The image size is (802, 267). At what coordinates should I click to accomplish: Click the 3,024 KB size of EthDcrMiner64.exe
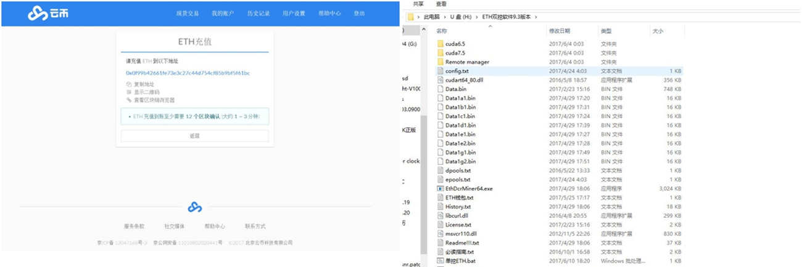click(670, 188)
